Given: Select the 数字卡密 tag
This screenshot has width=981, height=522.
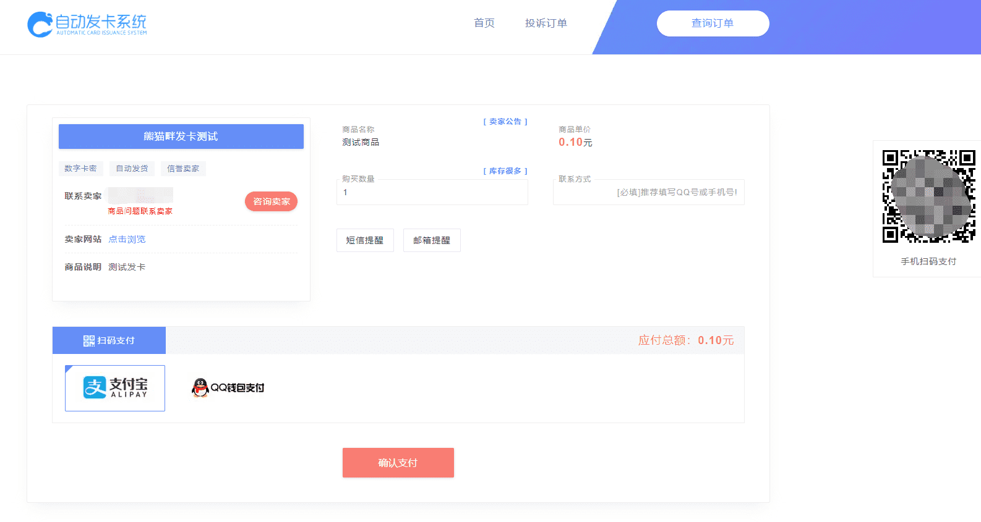Looking at the screenshot, I should pos(80,169).
